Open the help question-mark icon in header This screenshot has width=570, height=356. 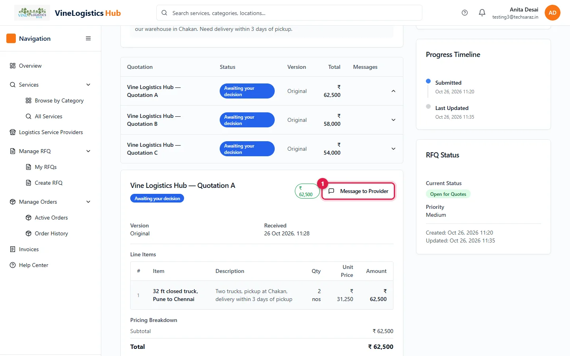465,13
